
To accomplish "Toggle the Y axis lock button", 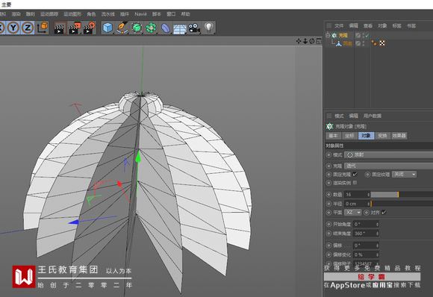I will point(13,28).
